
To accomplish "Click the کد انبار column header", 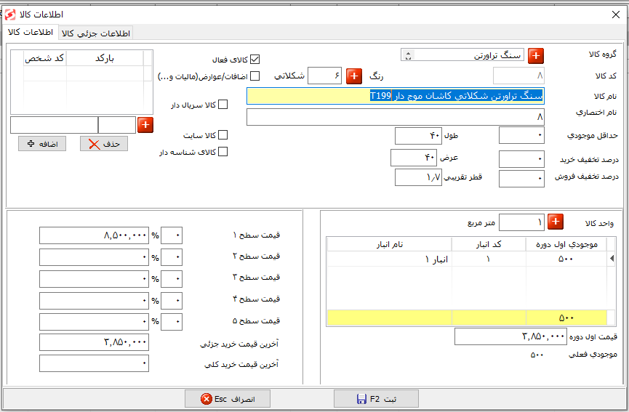I will 489,244.
